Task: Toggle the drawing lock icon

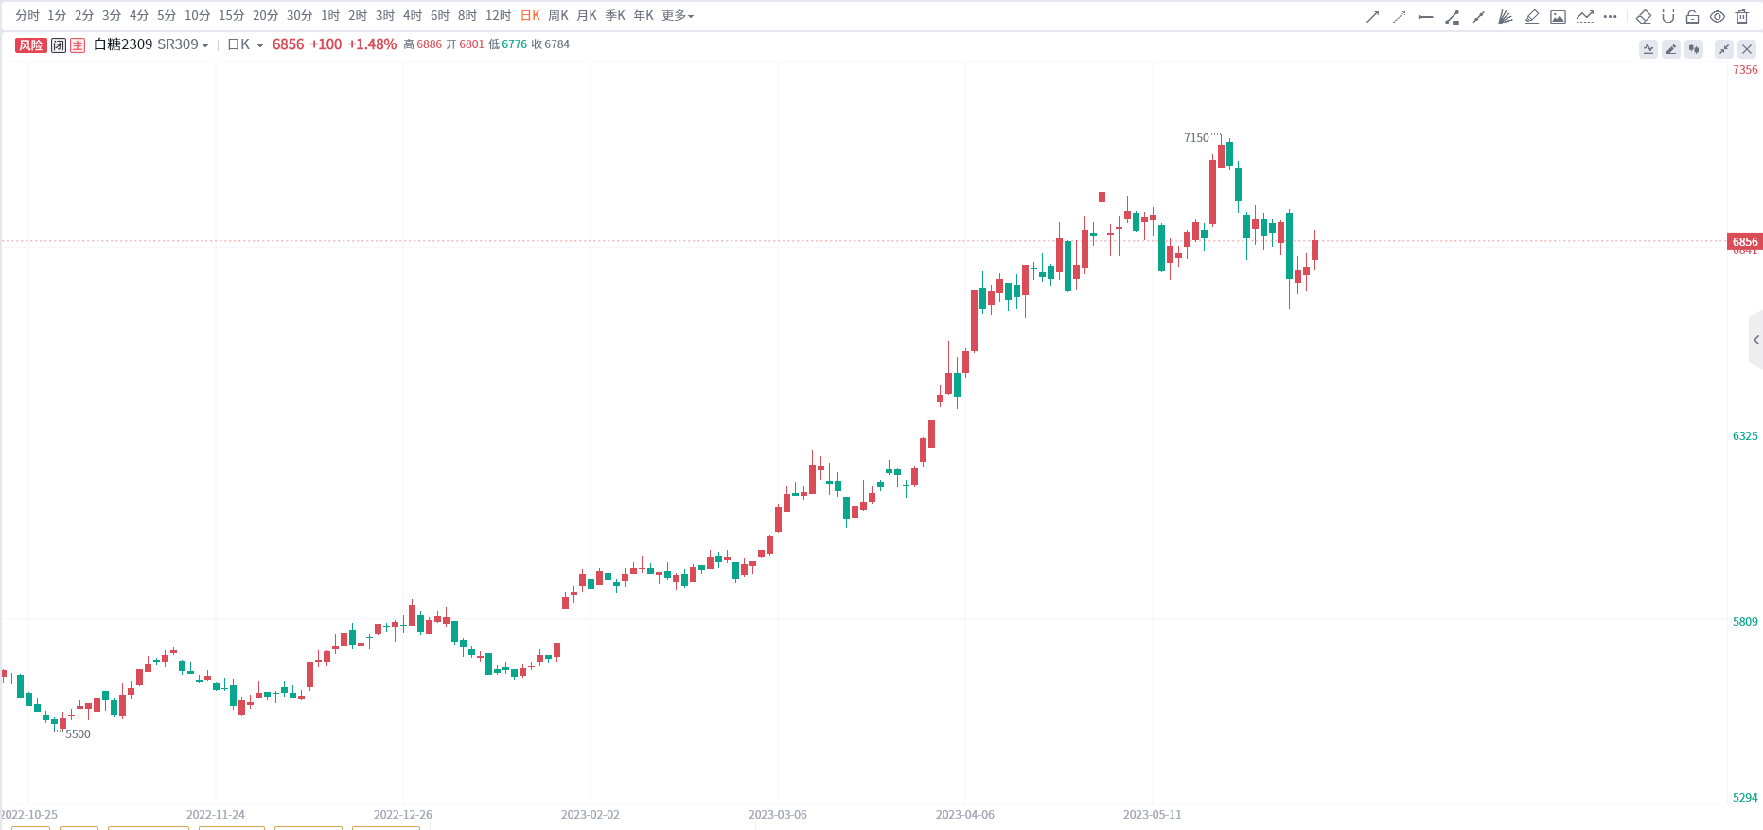Action: pyautogui.click(x=1693, y=16)
